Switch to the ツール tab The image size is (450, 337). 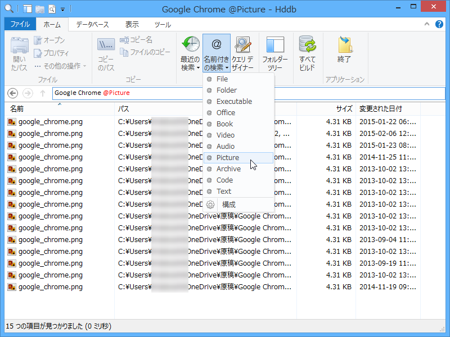(163, 25)
